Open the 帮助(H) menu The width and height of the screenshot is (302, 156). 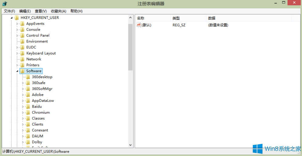tap(76, 11)
